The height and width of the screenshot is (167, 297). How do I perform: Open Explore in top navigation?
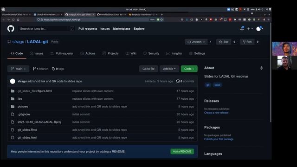(139, 29)
